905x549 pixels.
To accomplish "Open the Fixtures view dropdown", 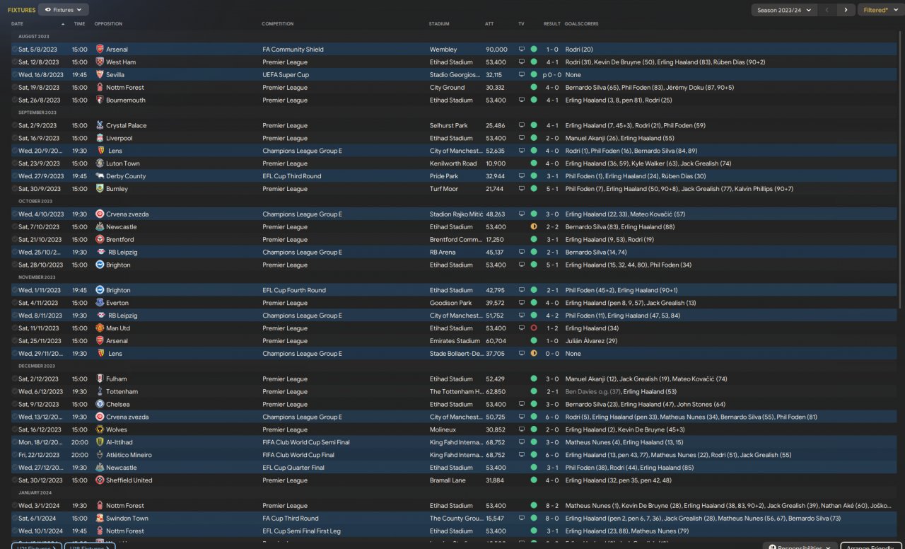I will tap(63, 10).
